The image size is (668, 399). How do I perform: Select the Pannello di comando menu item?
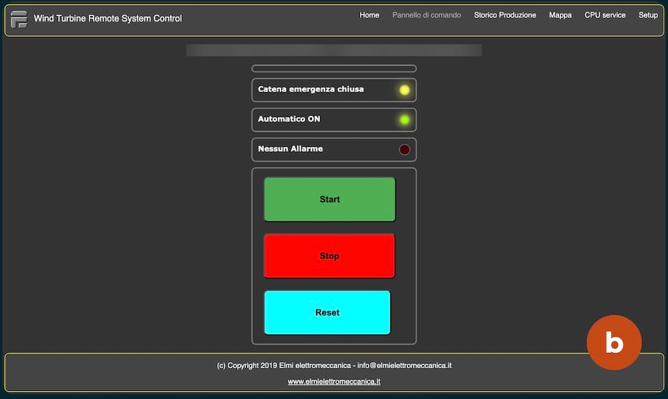(426, 15)
